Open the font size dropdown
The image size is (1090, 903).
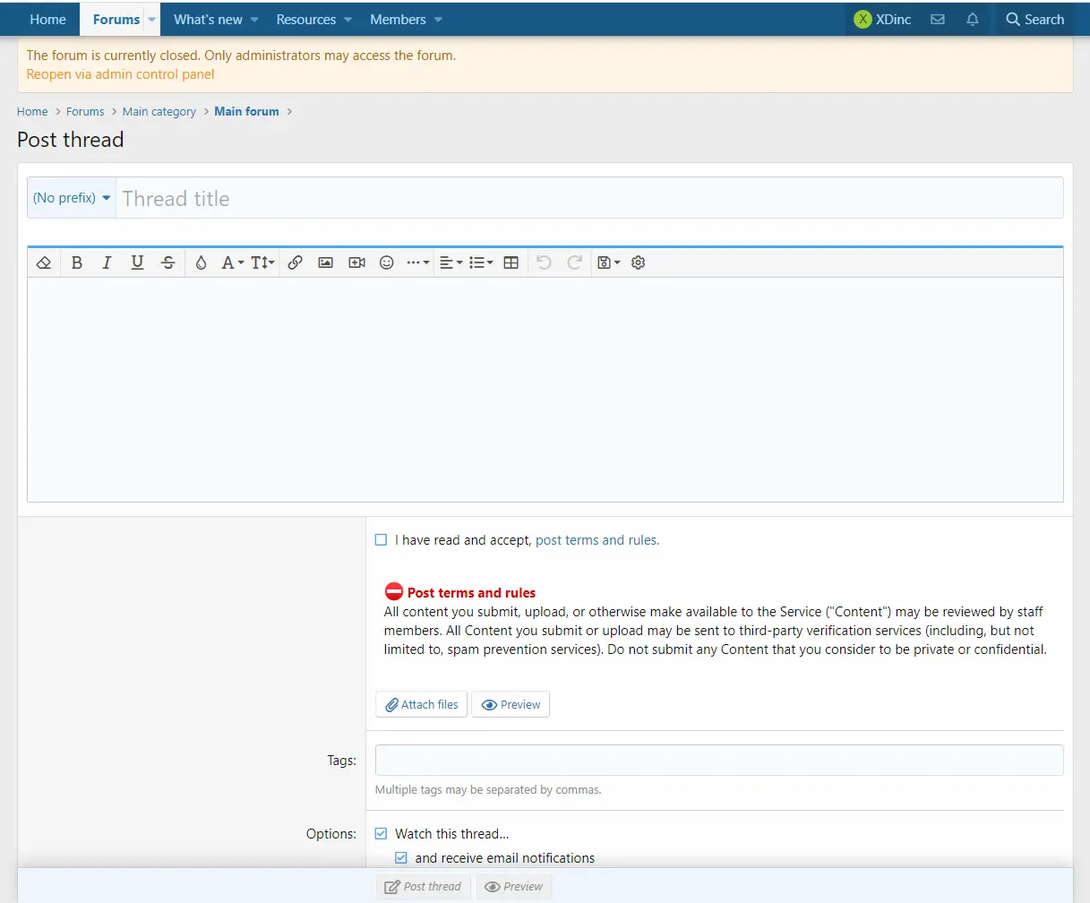click(x=262, y=262)
